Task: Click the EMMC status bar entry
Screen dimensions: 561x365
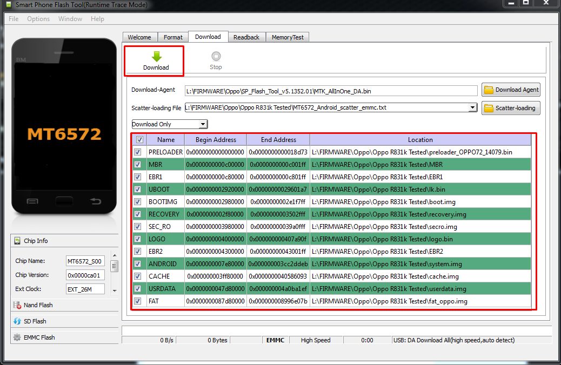Action: tap(275, 340)
